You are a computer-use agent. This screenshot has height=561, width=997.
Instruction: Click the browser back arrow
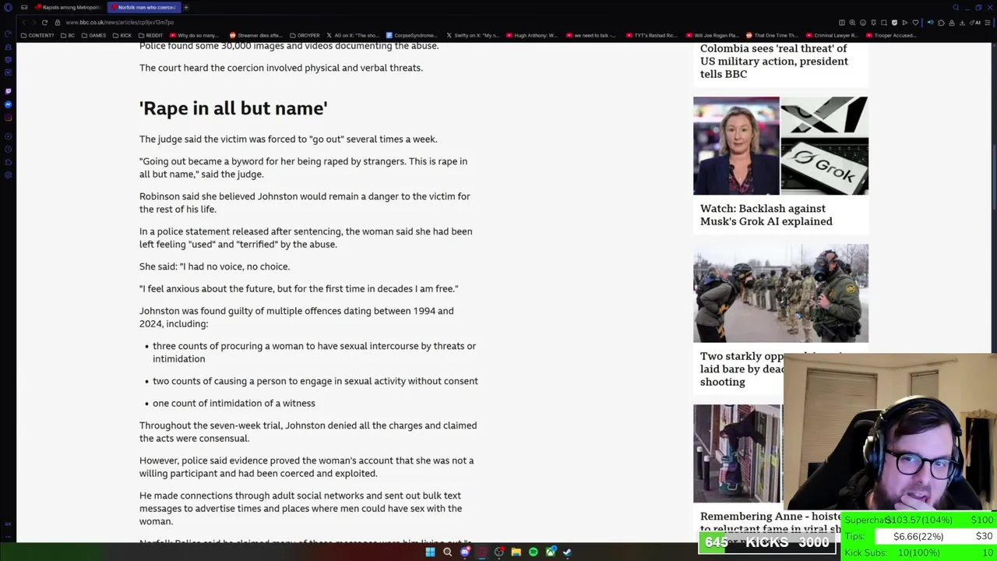pyautogui.click(x=23, y=23)
